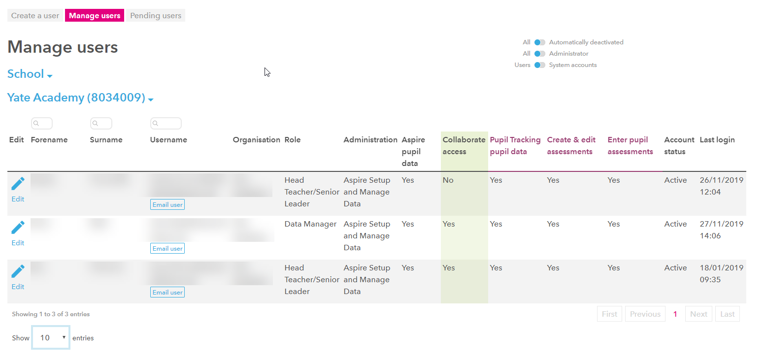Click Email user on the first row
This screenshot has width=765, height=363.
click(167, 204)
